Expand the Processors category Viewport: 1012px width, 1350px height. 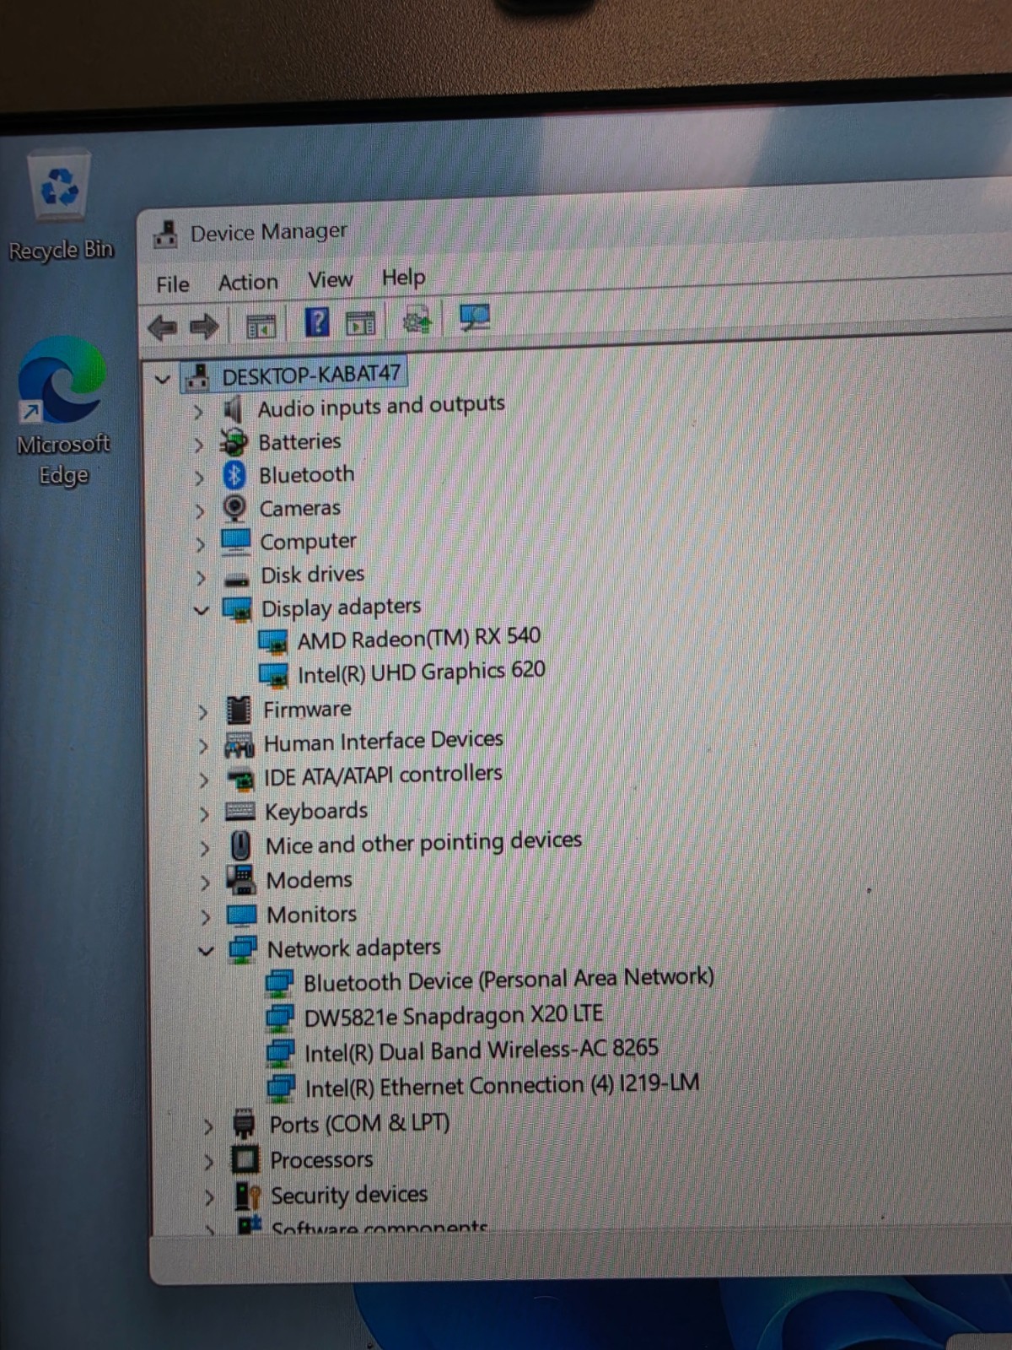tap(208, 1162)
